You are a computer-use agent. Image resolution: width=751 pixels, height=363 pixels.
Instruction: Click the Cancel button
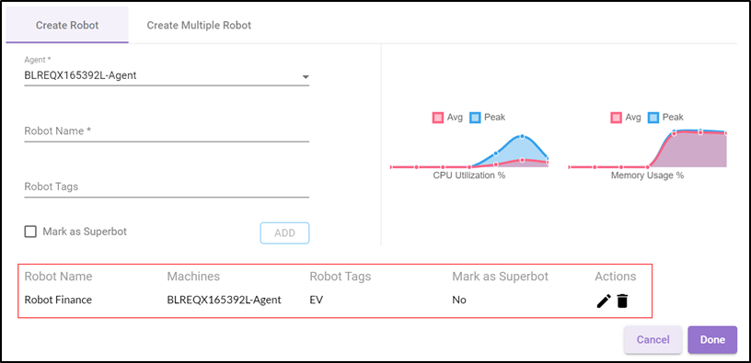[x=653, y=339]
